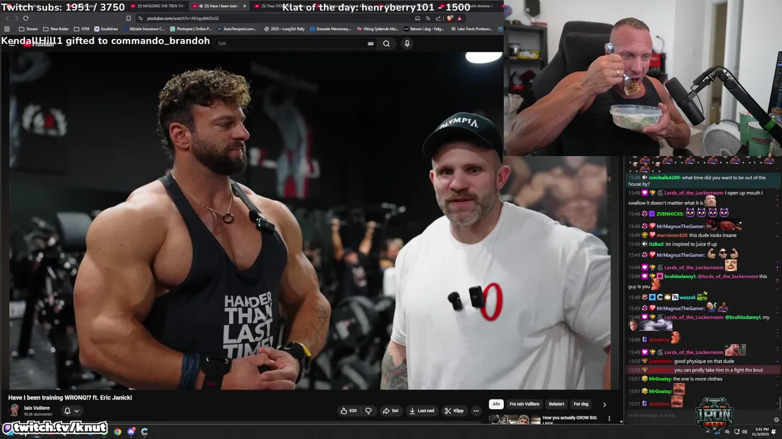
Task: Open the Photopea Online bookmark
Action: [191, 29]
